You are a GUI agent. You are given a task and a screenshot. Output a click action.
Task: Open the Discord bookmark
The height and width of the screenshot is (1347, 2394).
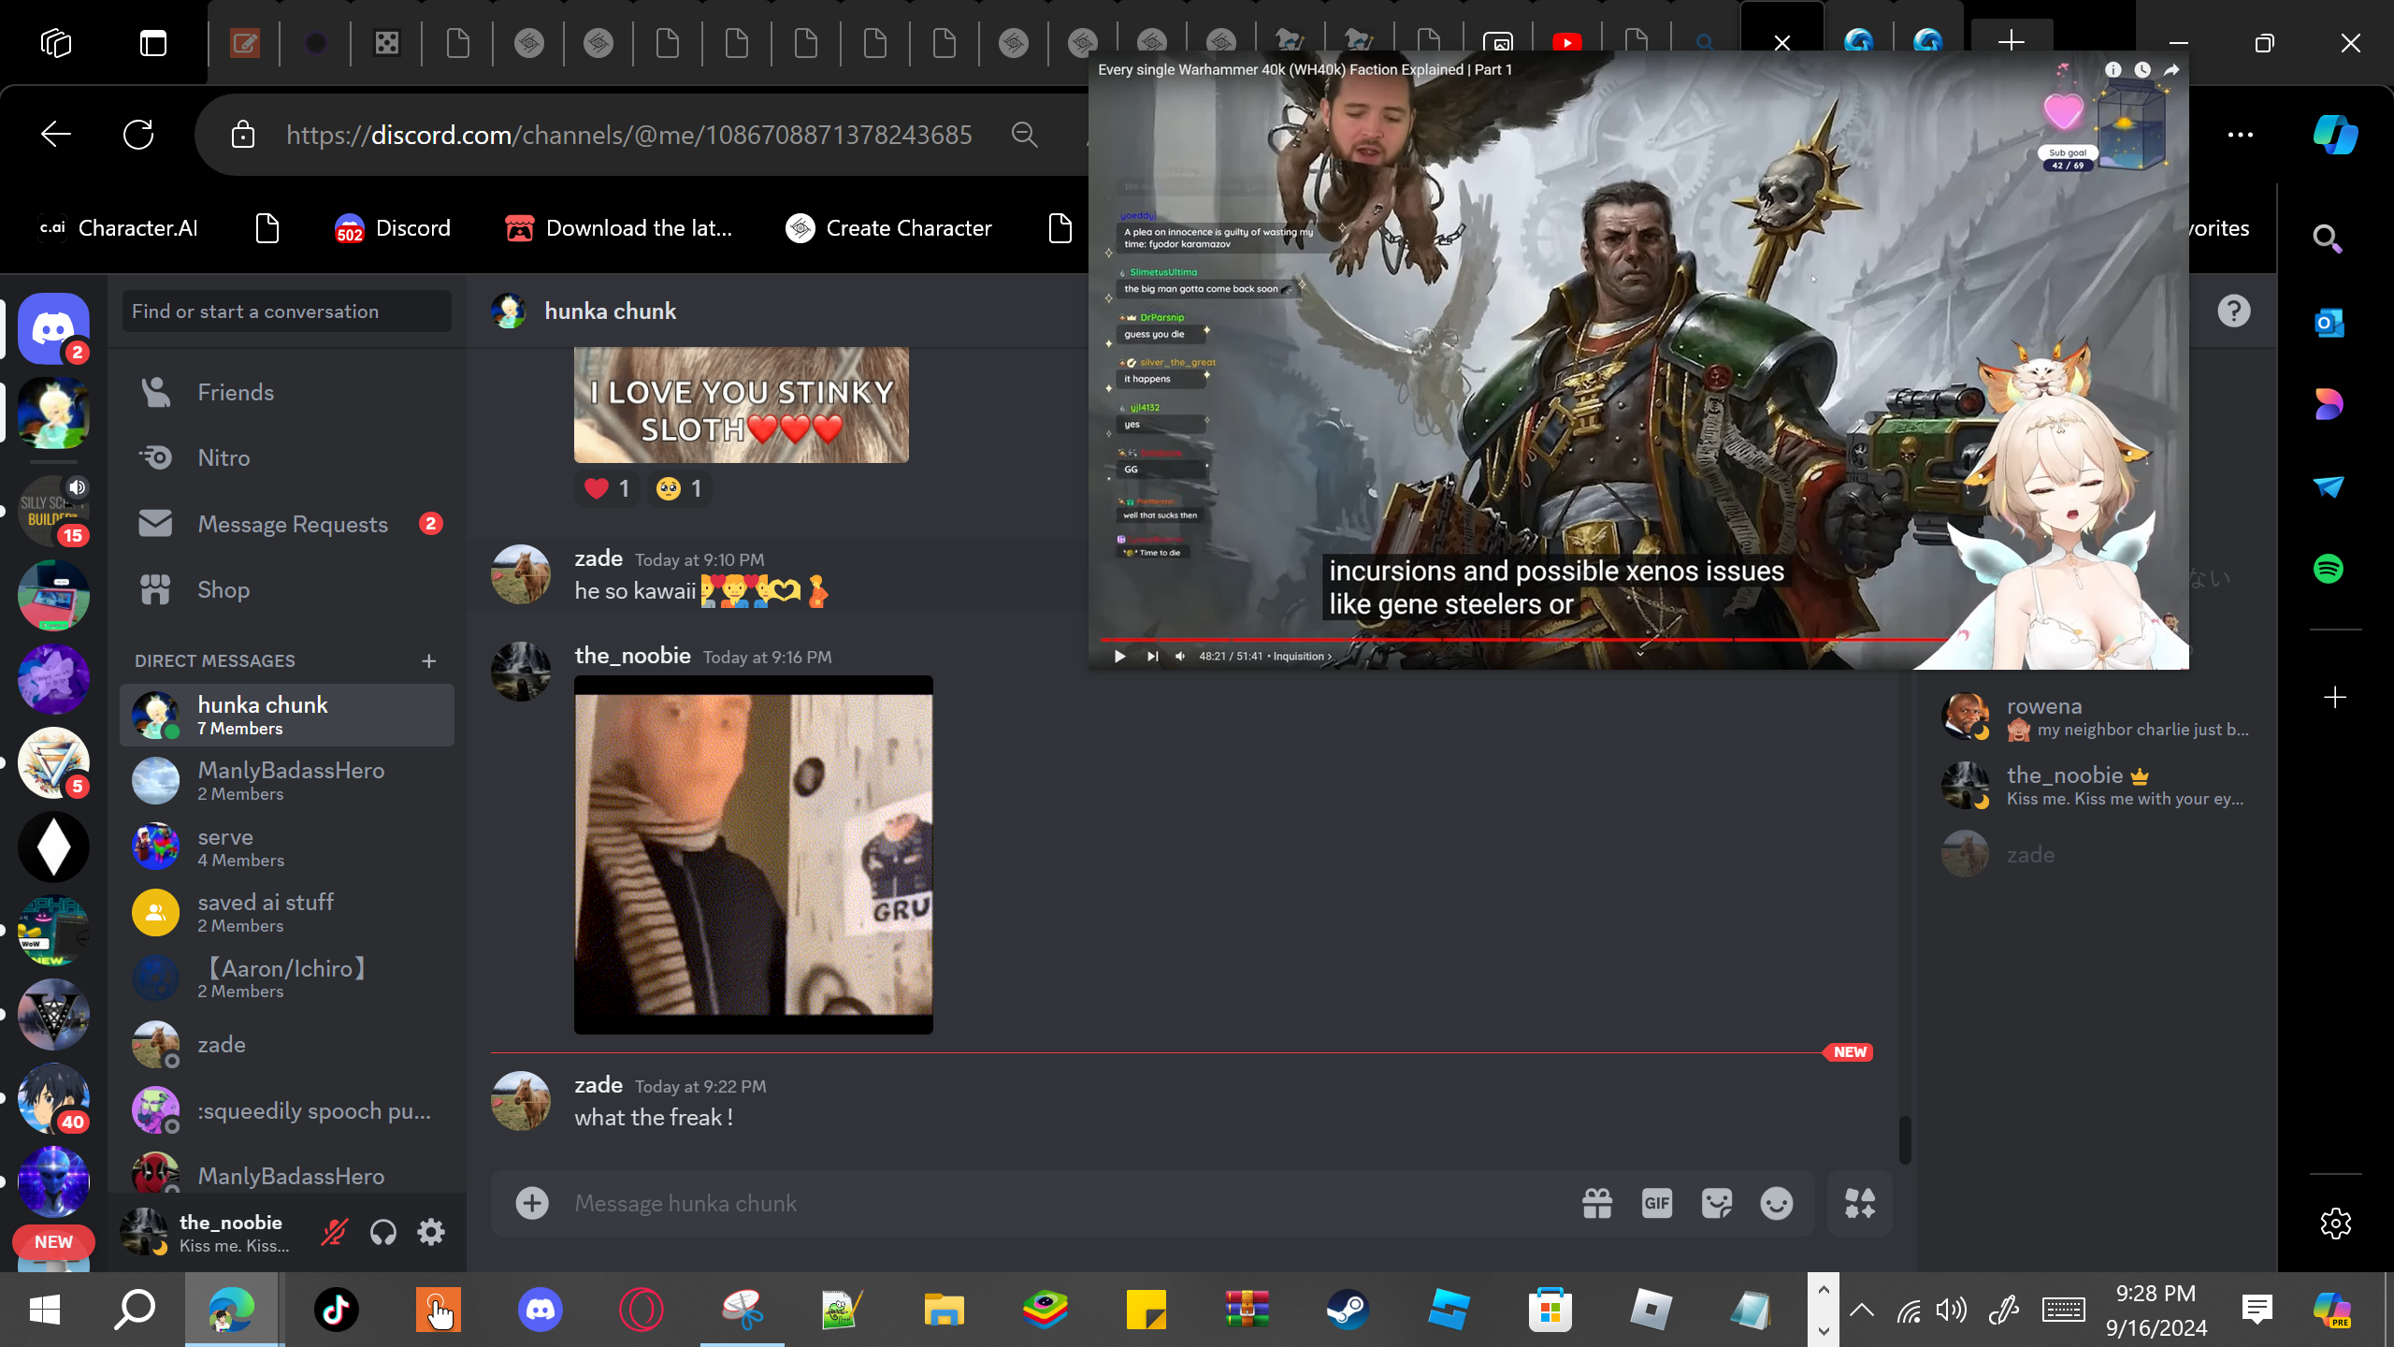(393, 228)
